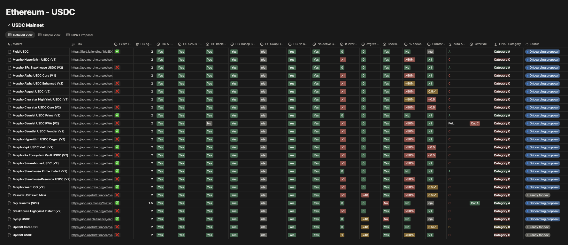Click page icon of Morpho Yearn OG (V2)

coord(10,187)
